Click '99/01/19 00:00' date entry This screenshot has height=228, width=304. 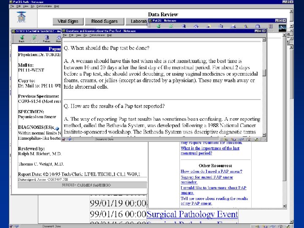(x=118, y=204)
